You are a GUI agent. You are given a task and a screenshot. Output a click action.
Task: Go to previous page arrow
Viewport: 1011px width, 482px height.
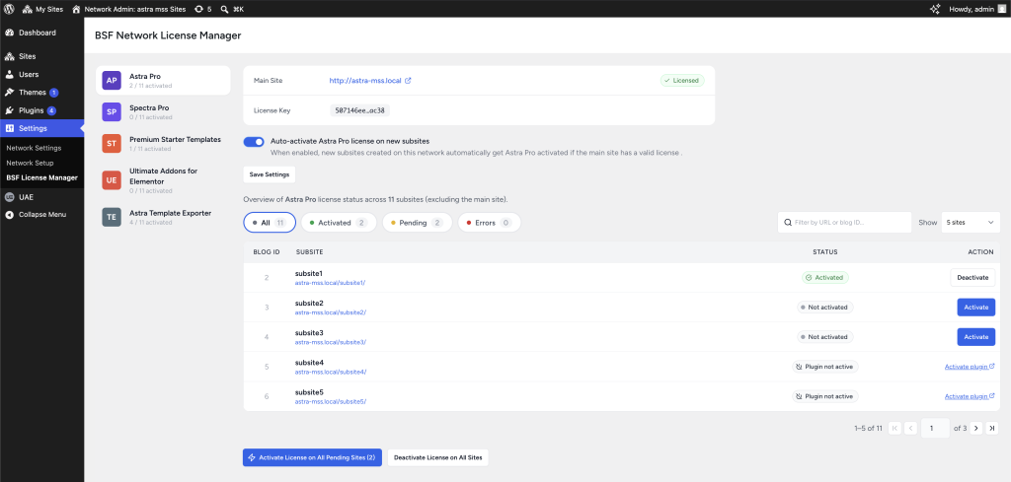click(x=910, y=428)
